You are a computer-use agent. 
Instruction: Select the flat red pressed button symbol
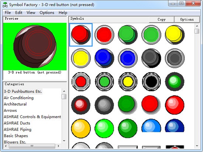click(x=104, y=35)
